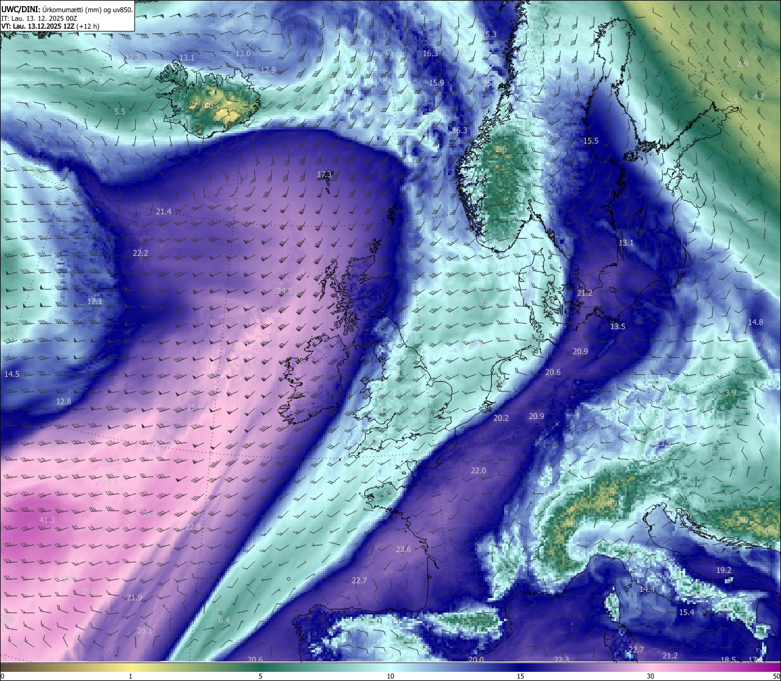This screenshot has height=681, width=781.
Task: Click the 23.6 value label
Action: pyautogui.click(x=403, y=549)
